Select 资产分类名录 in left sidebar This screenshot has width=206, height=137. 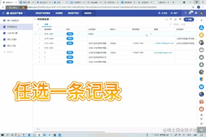[16, 21]
